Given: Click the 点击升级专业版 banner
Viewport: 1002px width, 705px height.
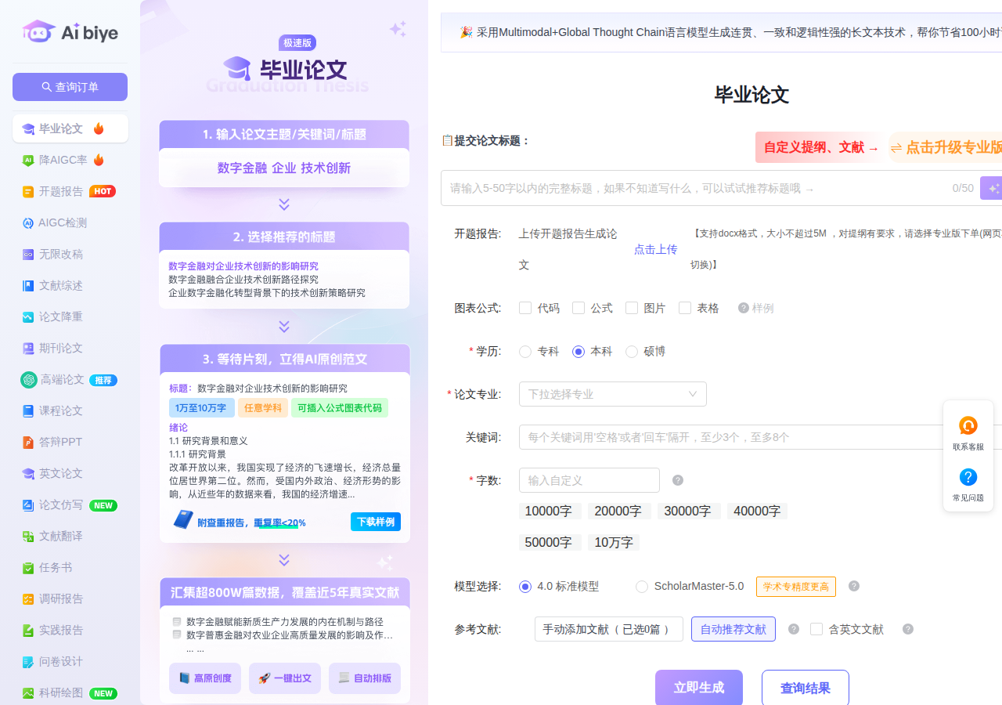Looking at the screenshot, I should tap(946, 147).
